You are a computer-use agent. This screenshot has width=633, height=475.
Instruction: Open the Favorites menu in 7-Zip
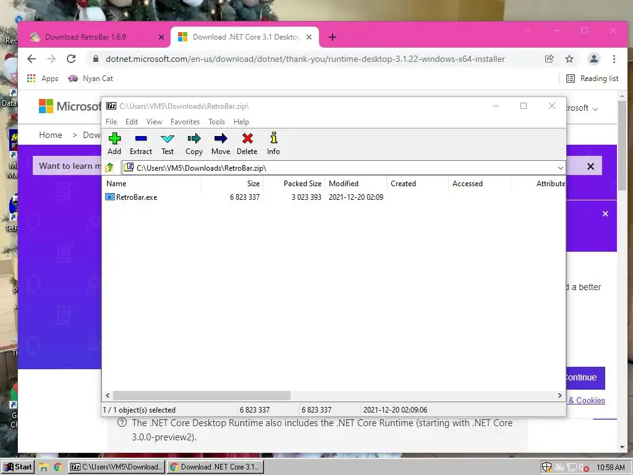pyautogui.click(x=185, y=122)
